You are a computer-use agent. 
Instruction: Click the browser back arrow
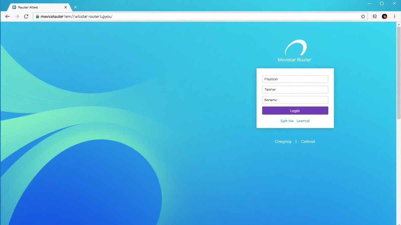pos(8,16)
